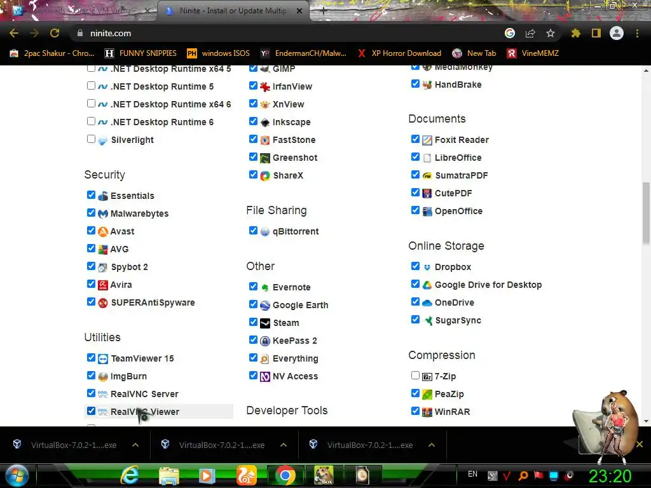
Task: Click the IrfanView red icon
Action: pos(265,86)
